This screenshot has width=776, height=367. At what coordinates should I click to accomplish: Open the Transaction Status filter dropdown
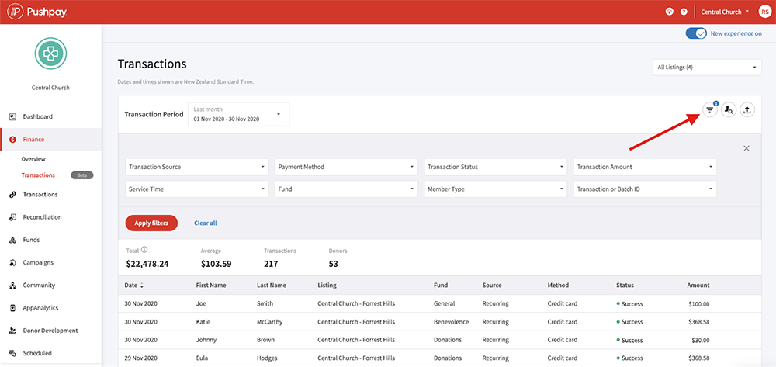pos(497,167)
